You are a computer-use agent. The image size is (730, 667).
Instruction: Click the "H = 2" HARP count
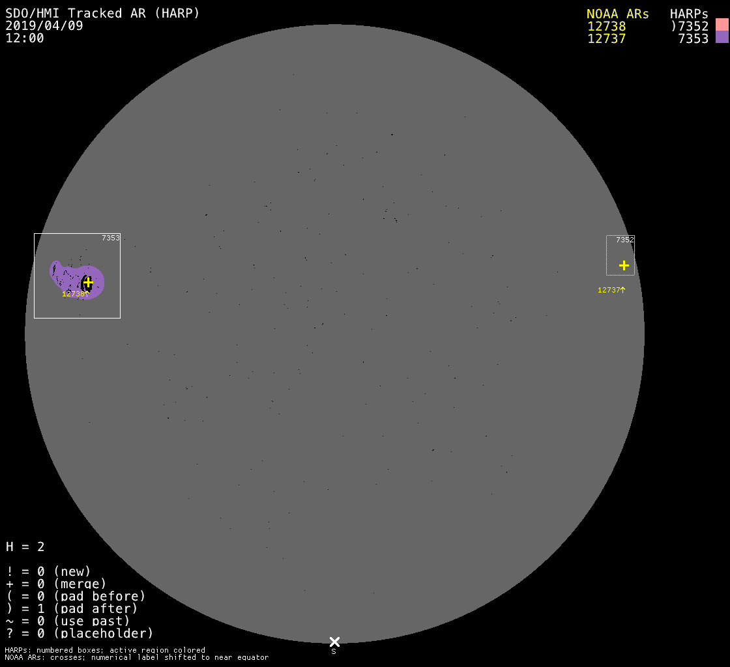point(25,547)
